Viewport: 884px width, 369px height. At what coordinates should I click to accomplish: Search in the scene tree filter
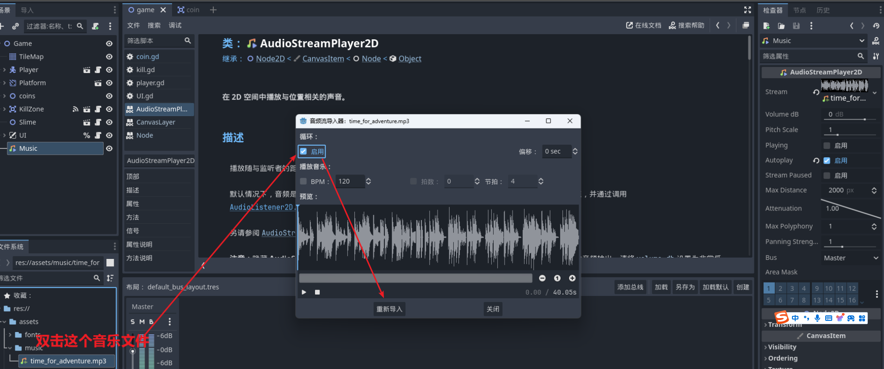(55, 26)
